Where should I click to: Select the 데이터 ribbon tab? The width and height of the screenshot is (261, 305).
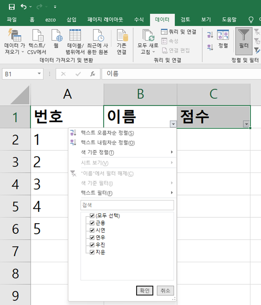(162, 19)
